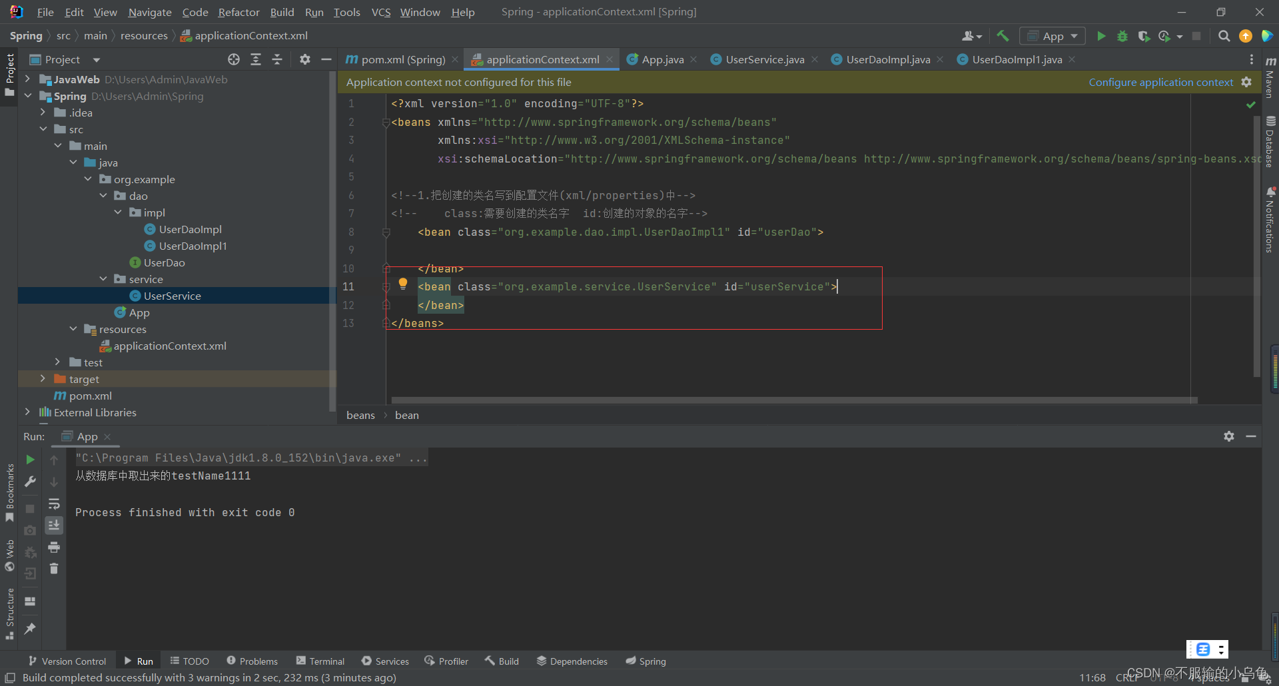Open Version Control tool window
Viewport: 1279px width, 686px height.
pos(67,661)
